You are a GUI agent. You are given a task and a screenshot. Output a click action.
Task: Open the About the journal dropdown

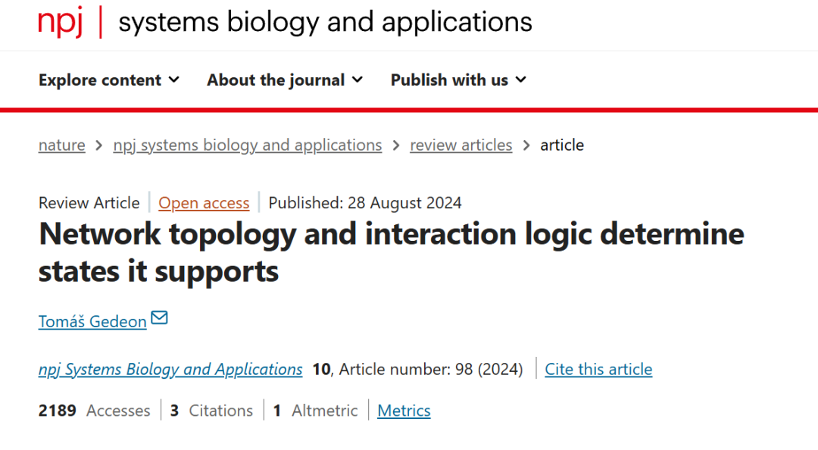coord(285,80)
